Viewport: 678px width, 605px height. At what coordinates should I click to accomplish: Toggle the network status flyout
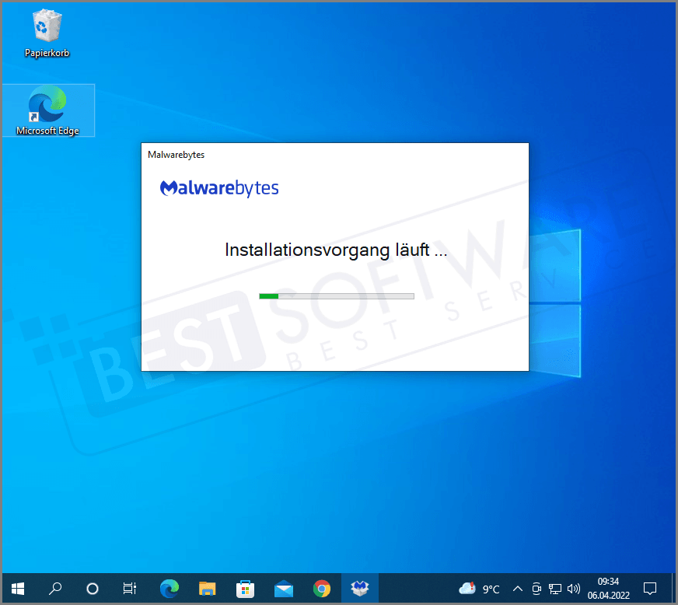point(555,589)
